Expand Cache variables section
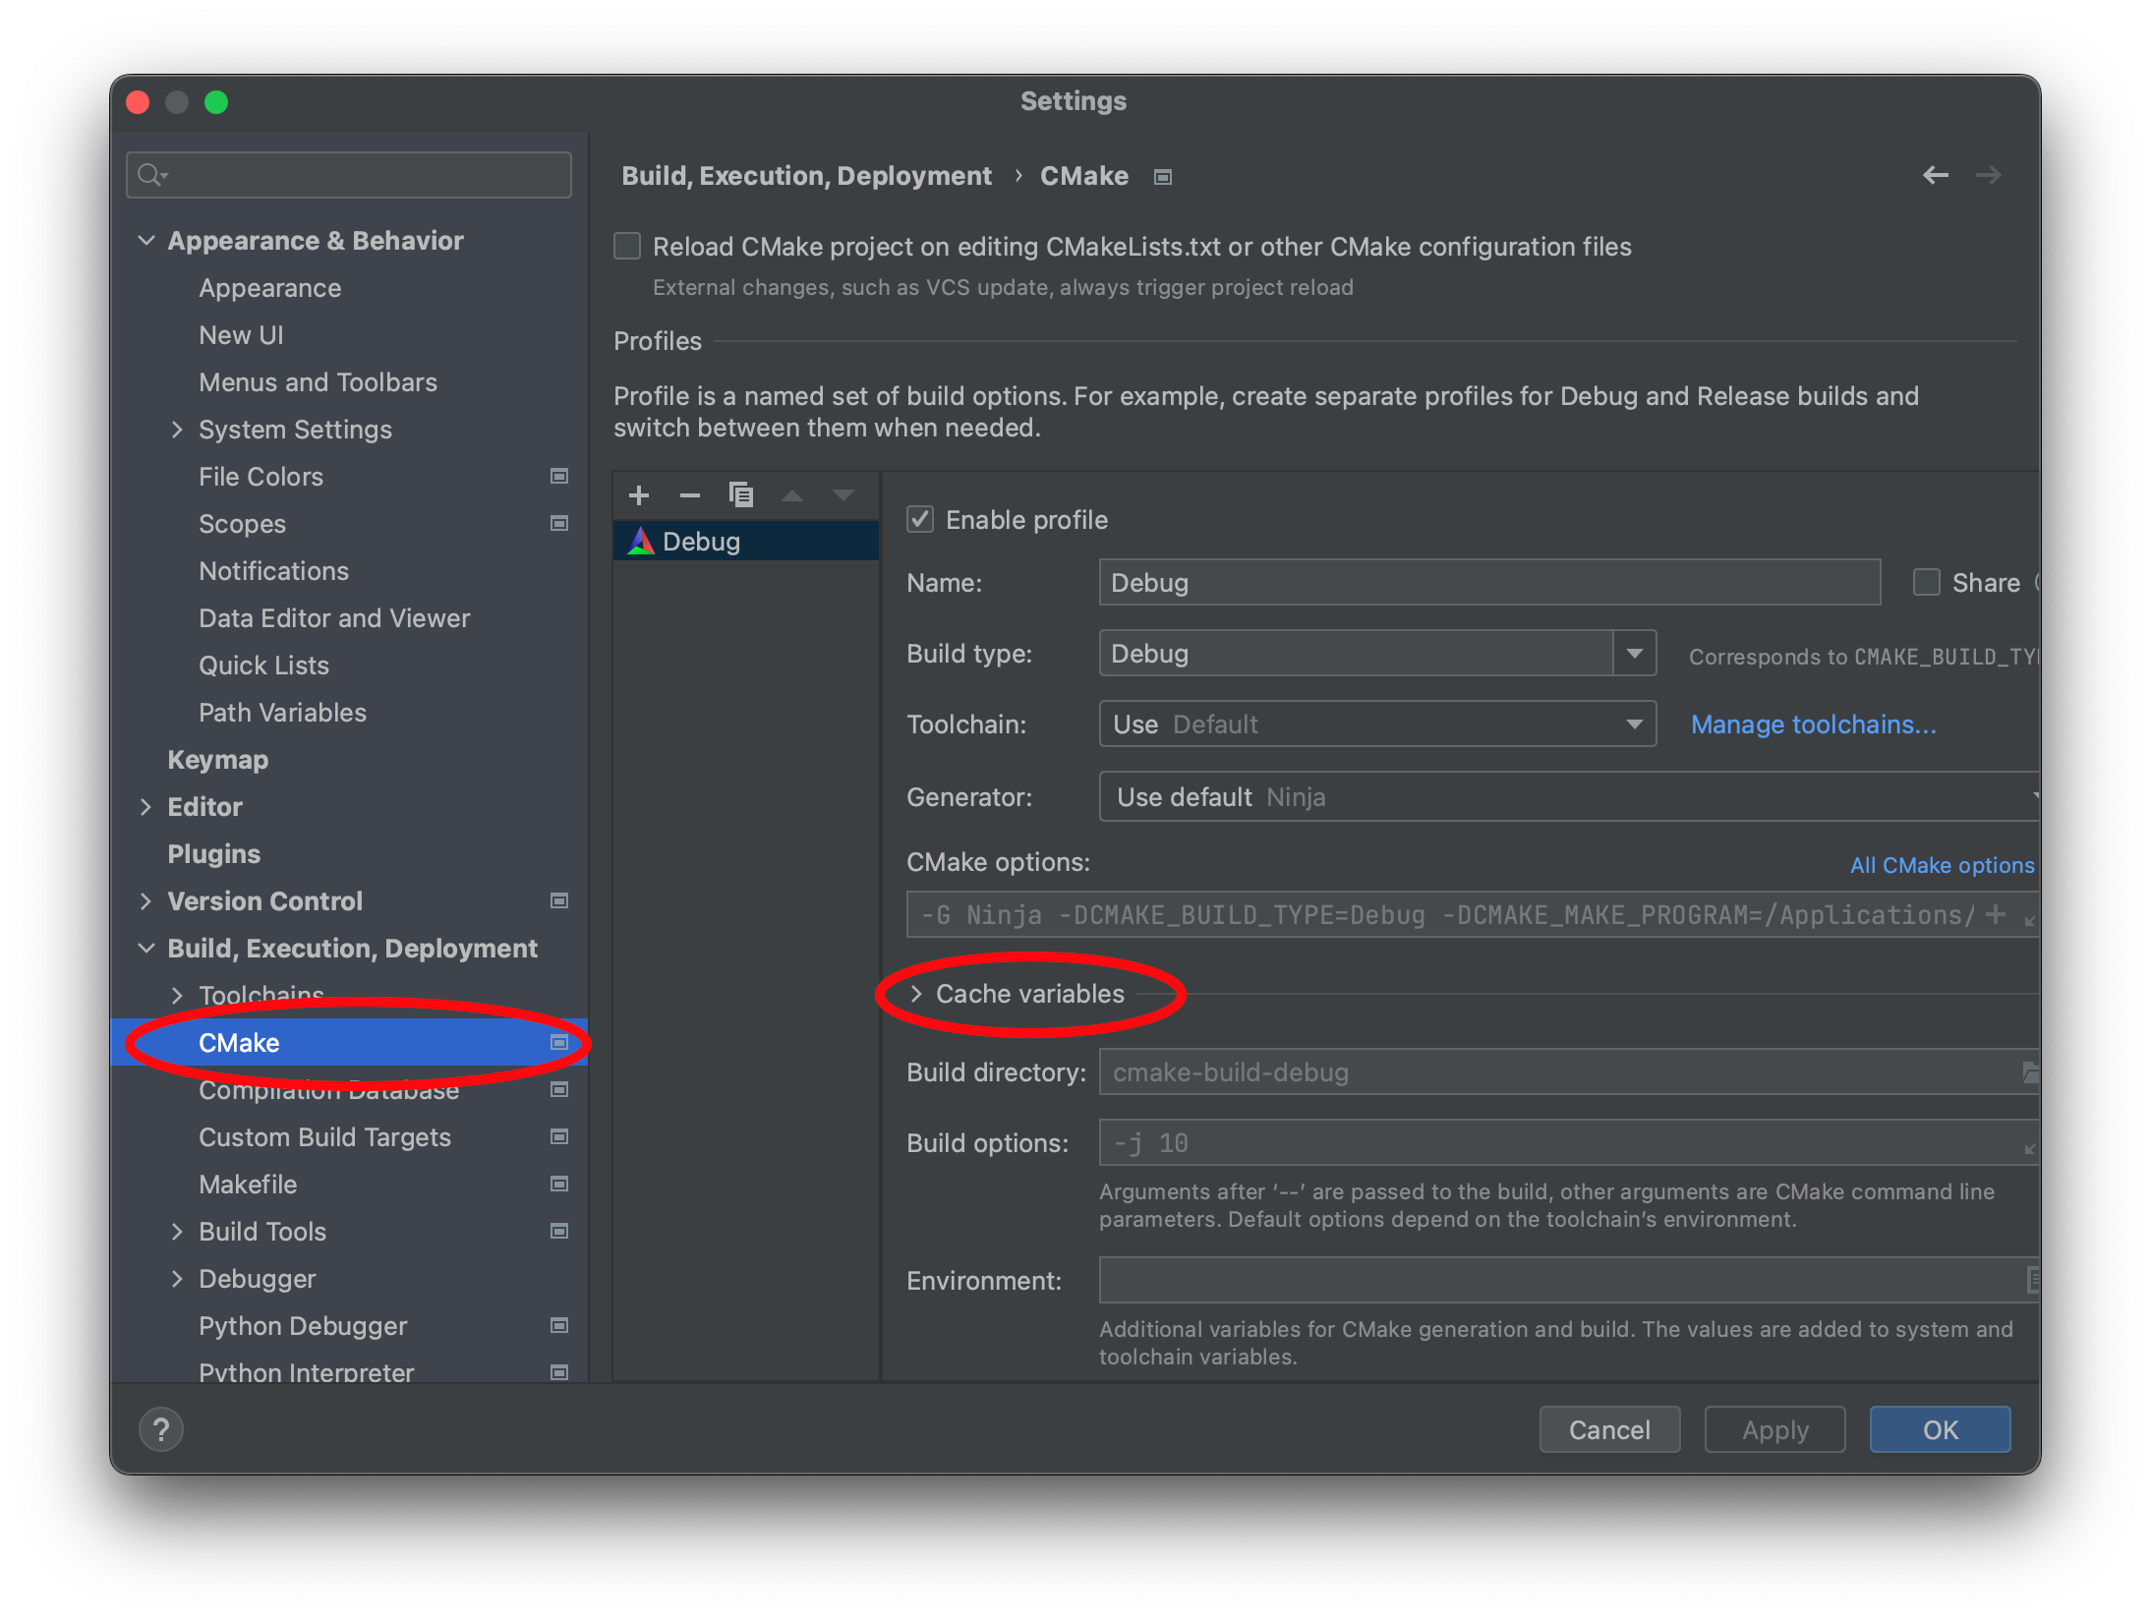The width and height of the screenshot is (2151, 1620). click(x=916, y=994)
